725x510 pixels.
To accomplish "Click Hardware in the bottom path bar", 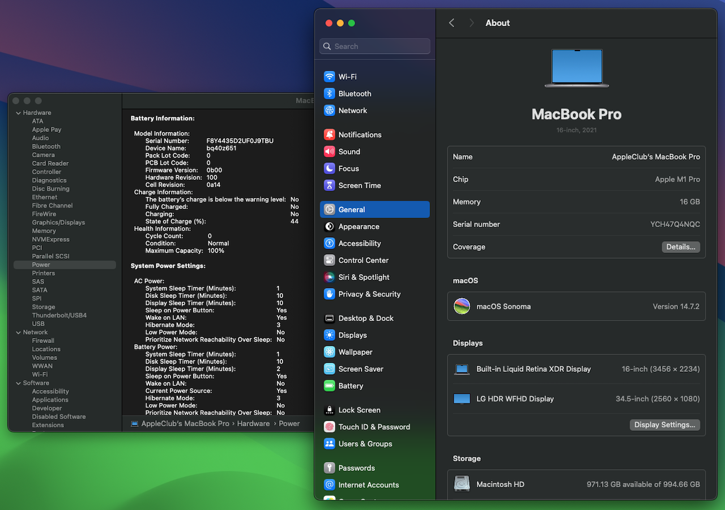I will coord(253,423).
